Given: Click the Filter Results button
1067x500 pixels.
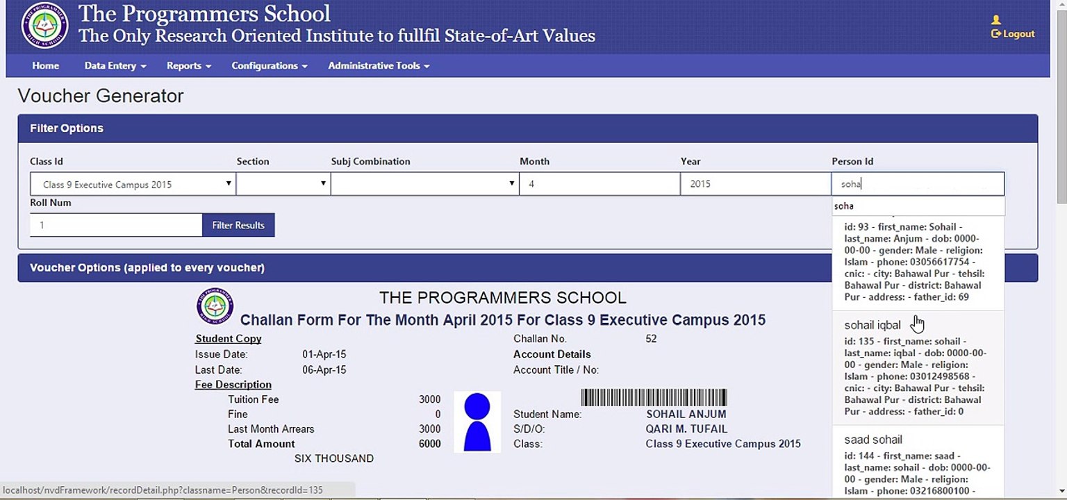Looking at the screenshot, I should (238, 225).
